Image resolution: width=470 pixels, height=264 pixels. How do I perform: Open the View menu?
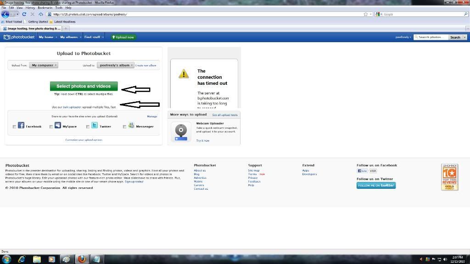pos(20,8)
